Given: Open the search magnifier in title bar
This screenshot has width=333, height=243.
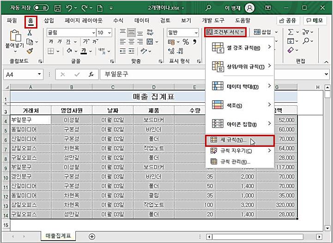Looking at the screenshot, I should 208,8.
